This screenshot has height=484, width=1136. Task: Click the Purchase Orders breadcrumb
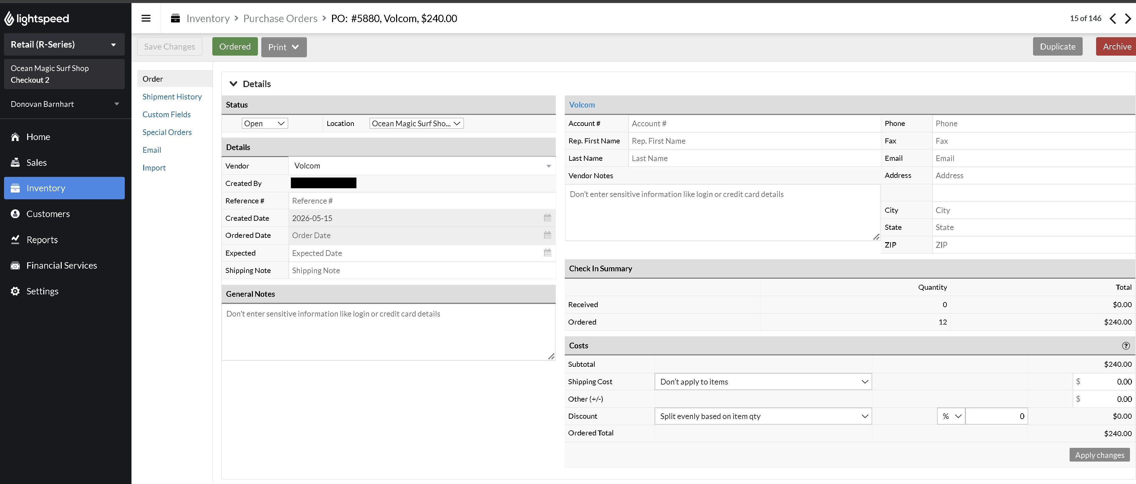tap(280, 18)
